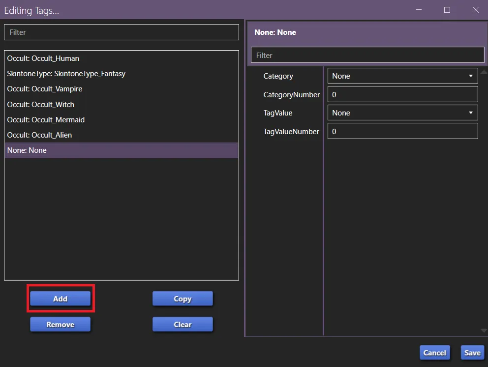Select the Occult_Mermaid tag
Viewport: 488px width, 367px height.
tap(46, 119)
